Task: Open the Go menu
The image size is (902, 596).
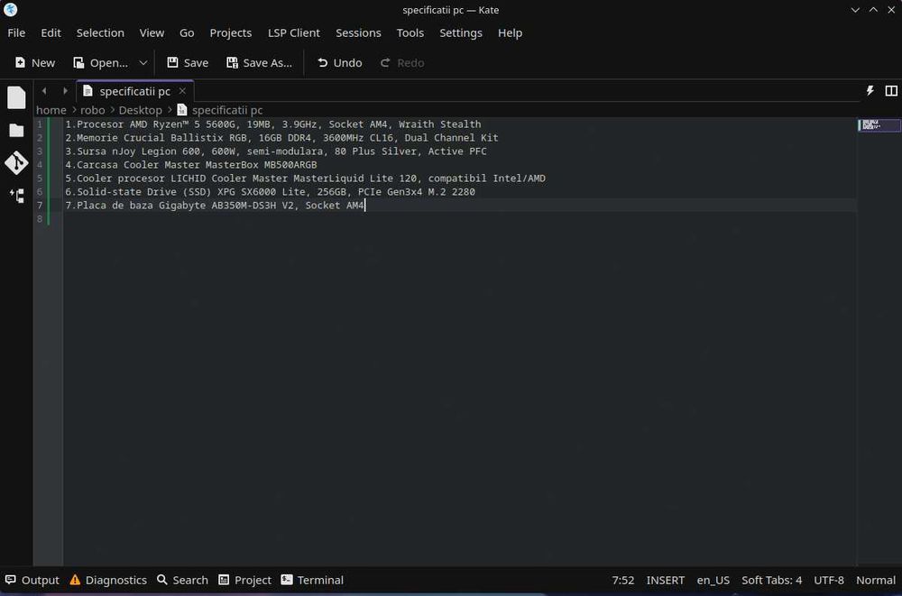Action: coord(187,32)
